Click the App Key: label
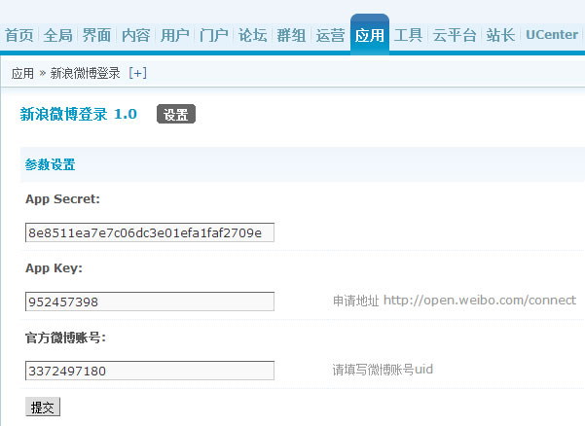This screenshot has height=426, width=585. 54,268
